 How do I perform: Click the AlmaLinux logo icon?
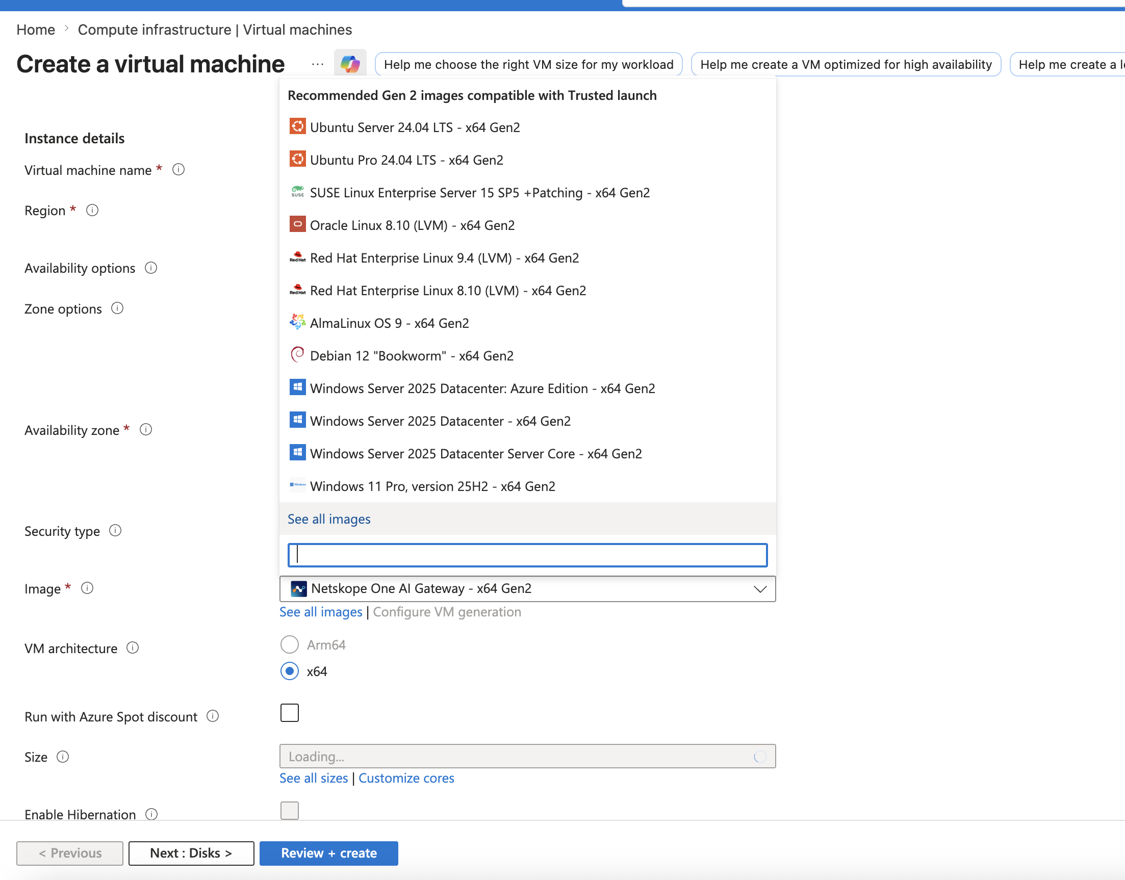click(x=297, y=322)
